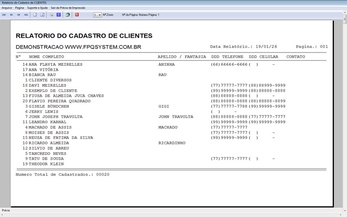Click the Pagina.: 001 text
Image resolution: width=347 pixels, height=217 pixels.
click(312, 47)
